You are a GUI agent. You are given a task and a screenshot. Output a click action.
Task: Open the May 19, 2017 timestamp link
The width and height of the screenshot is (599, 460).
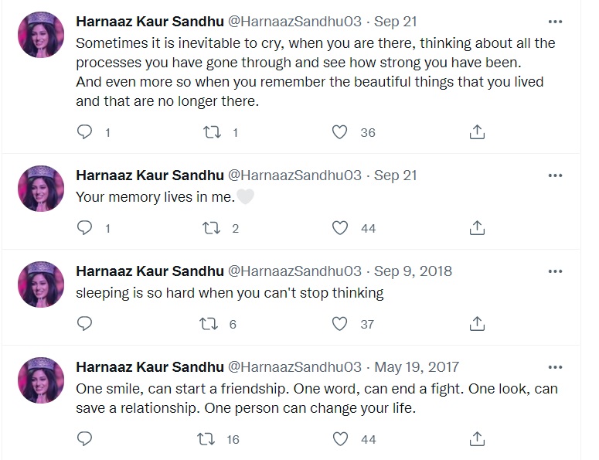click(x=417, y=366)
